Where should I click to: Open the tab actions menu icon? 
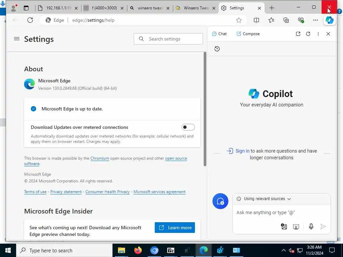tap(26, 8)
